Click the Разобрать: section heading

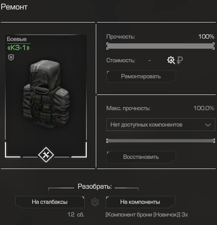tap(95, 187)
